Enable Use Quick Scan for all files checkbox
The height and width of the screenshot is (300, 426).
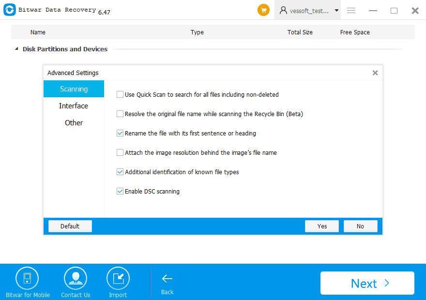120,94
